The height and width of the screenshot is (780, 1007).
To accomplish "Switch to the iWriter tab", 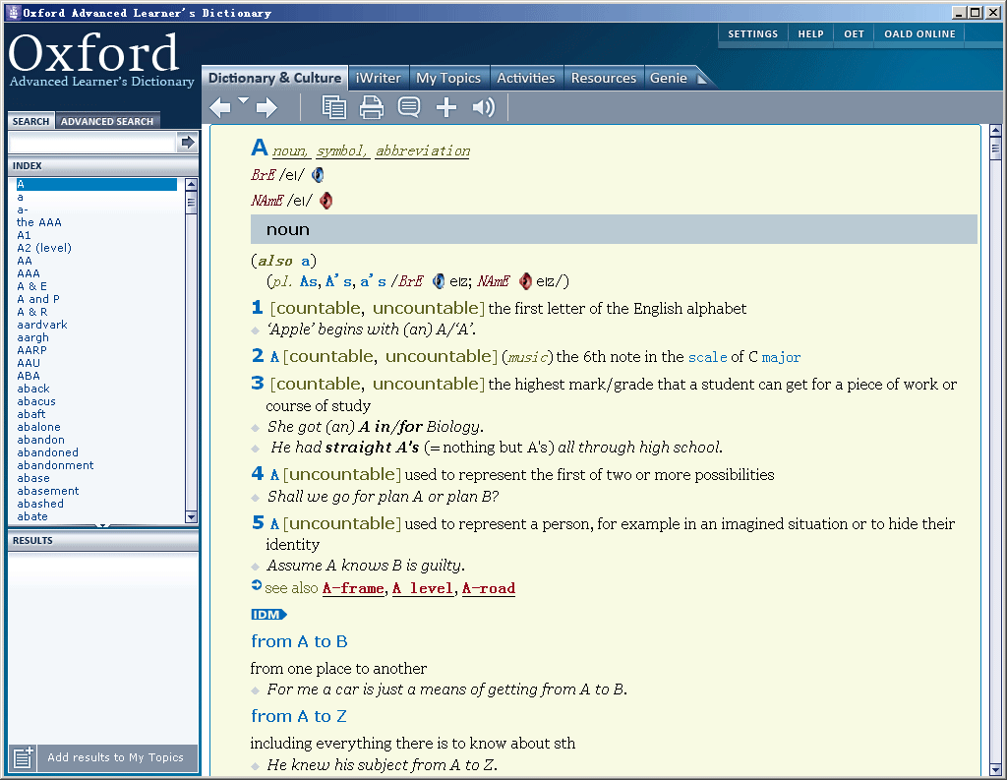I will click(x=379, y=78).
